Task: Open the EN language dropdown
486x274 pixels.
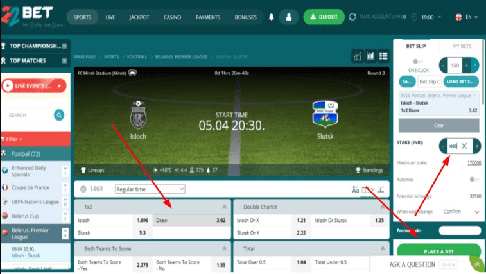Action: (x=471, y=17)
